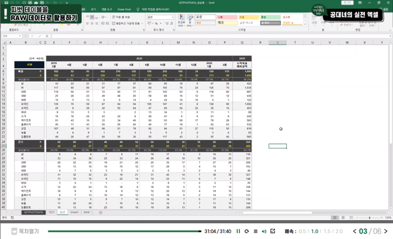Switch to the GETPIVOTDATA sheet tab
Screen dimensions: 393x239
tap(33, 212)
